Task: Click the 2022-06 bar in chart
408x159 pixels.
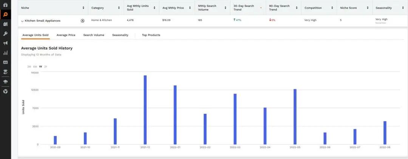Action: pyautogui.click(x=325, y=138)
